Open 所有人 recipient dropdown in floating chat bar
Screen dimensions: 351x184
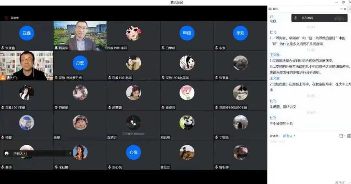tap(19, 153)
